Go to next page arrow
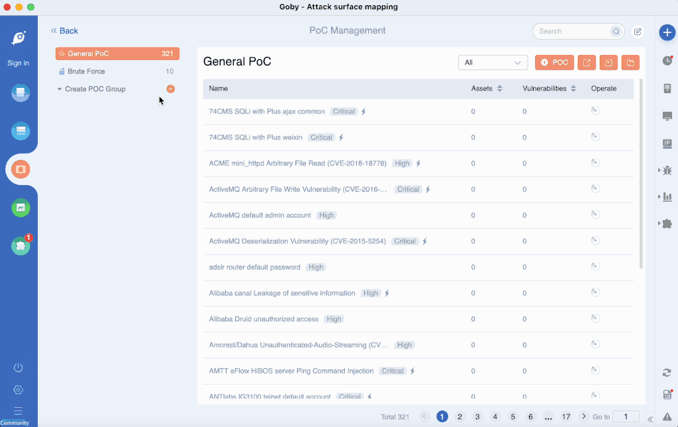678x427 pixels. coord(584,416)
